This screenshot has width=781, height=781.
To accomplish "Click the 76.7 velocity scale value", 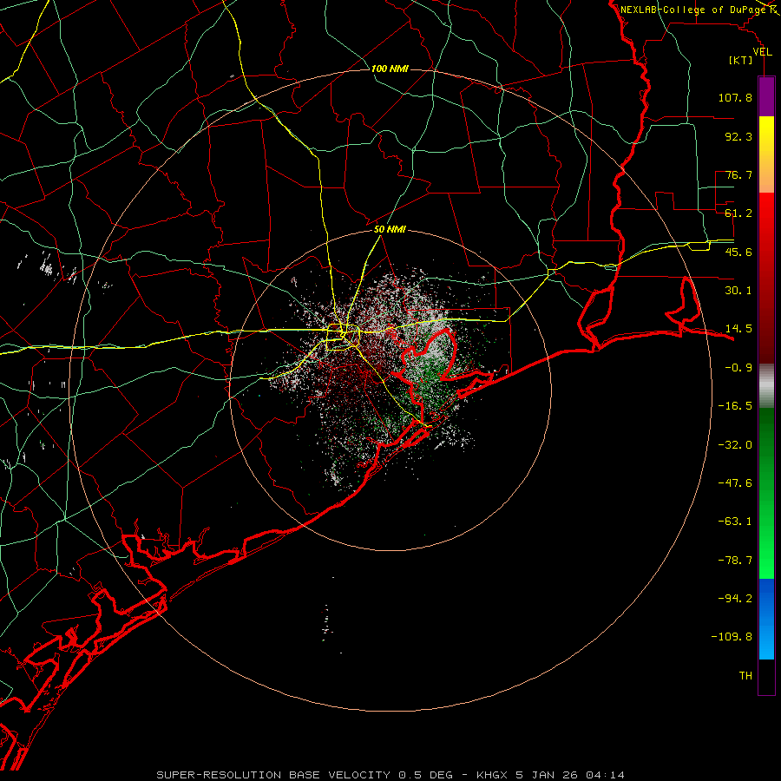I will (738, 174).
